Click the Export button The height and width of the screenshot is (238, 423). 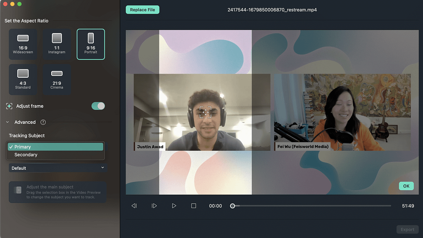[x=407, y=229]
